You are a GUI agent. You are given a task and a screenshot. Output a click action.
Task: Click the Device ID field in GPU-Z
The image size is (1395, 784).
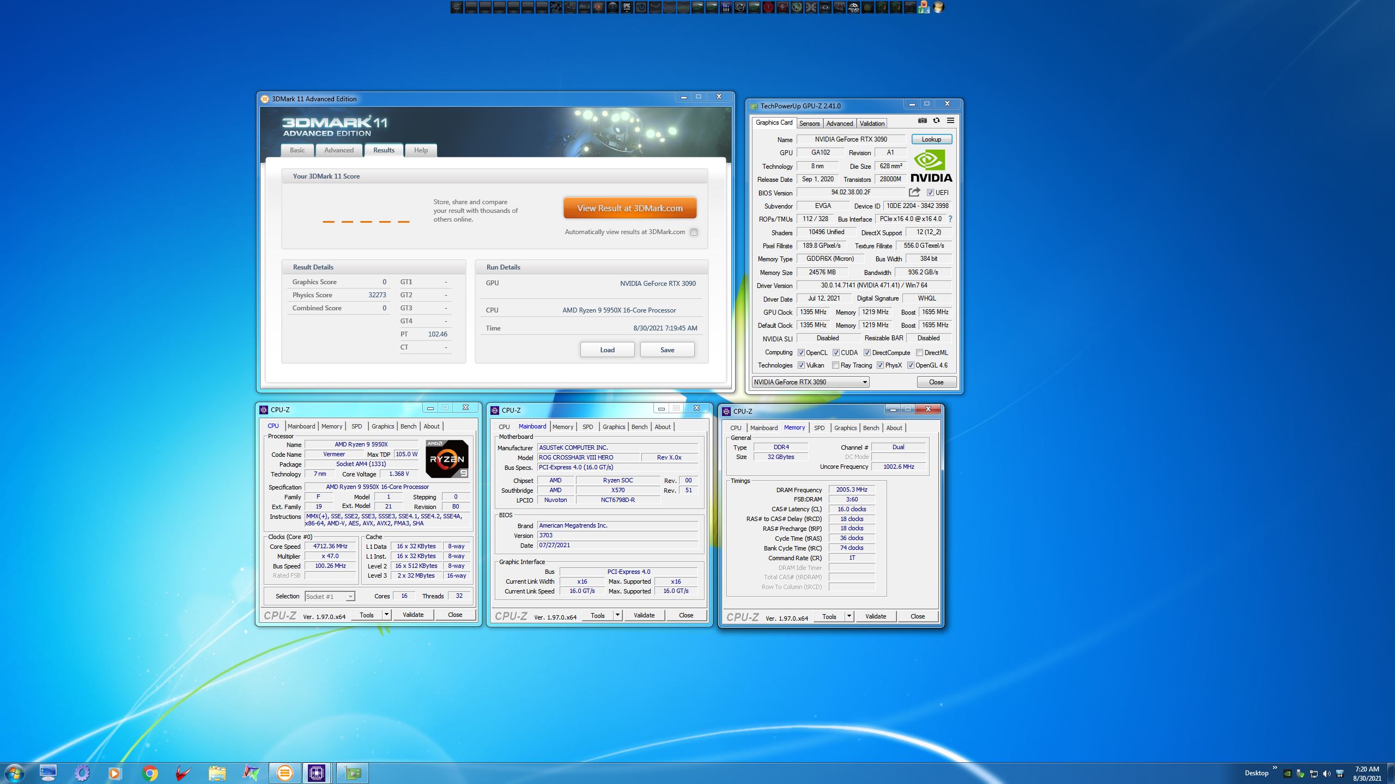[917, 206]
